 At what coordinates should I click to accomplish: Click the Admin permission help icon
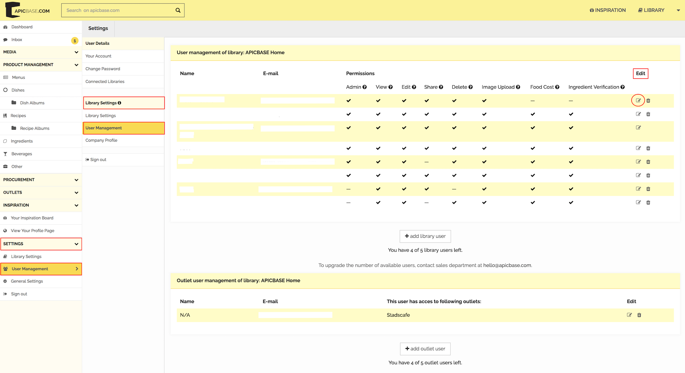(x=364, y=87)
